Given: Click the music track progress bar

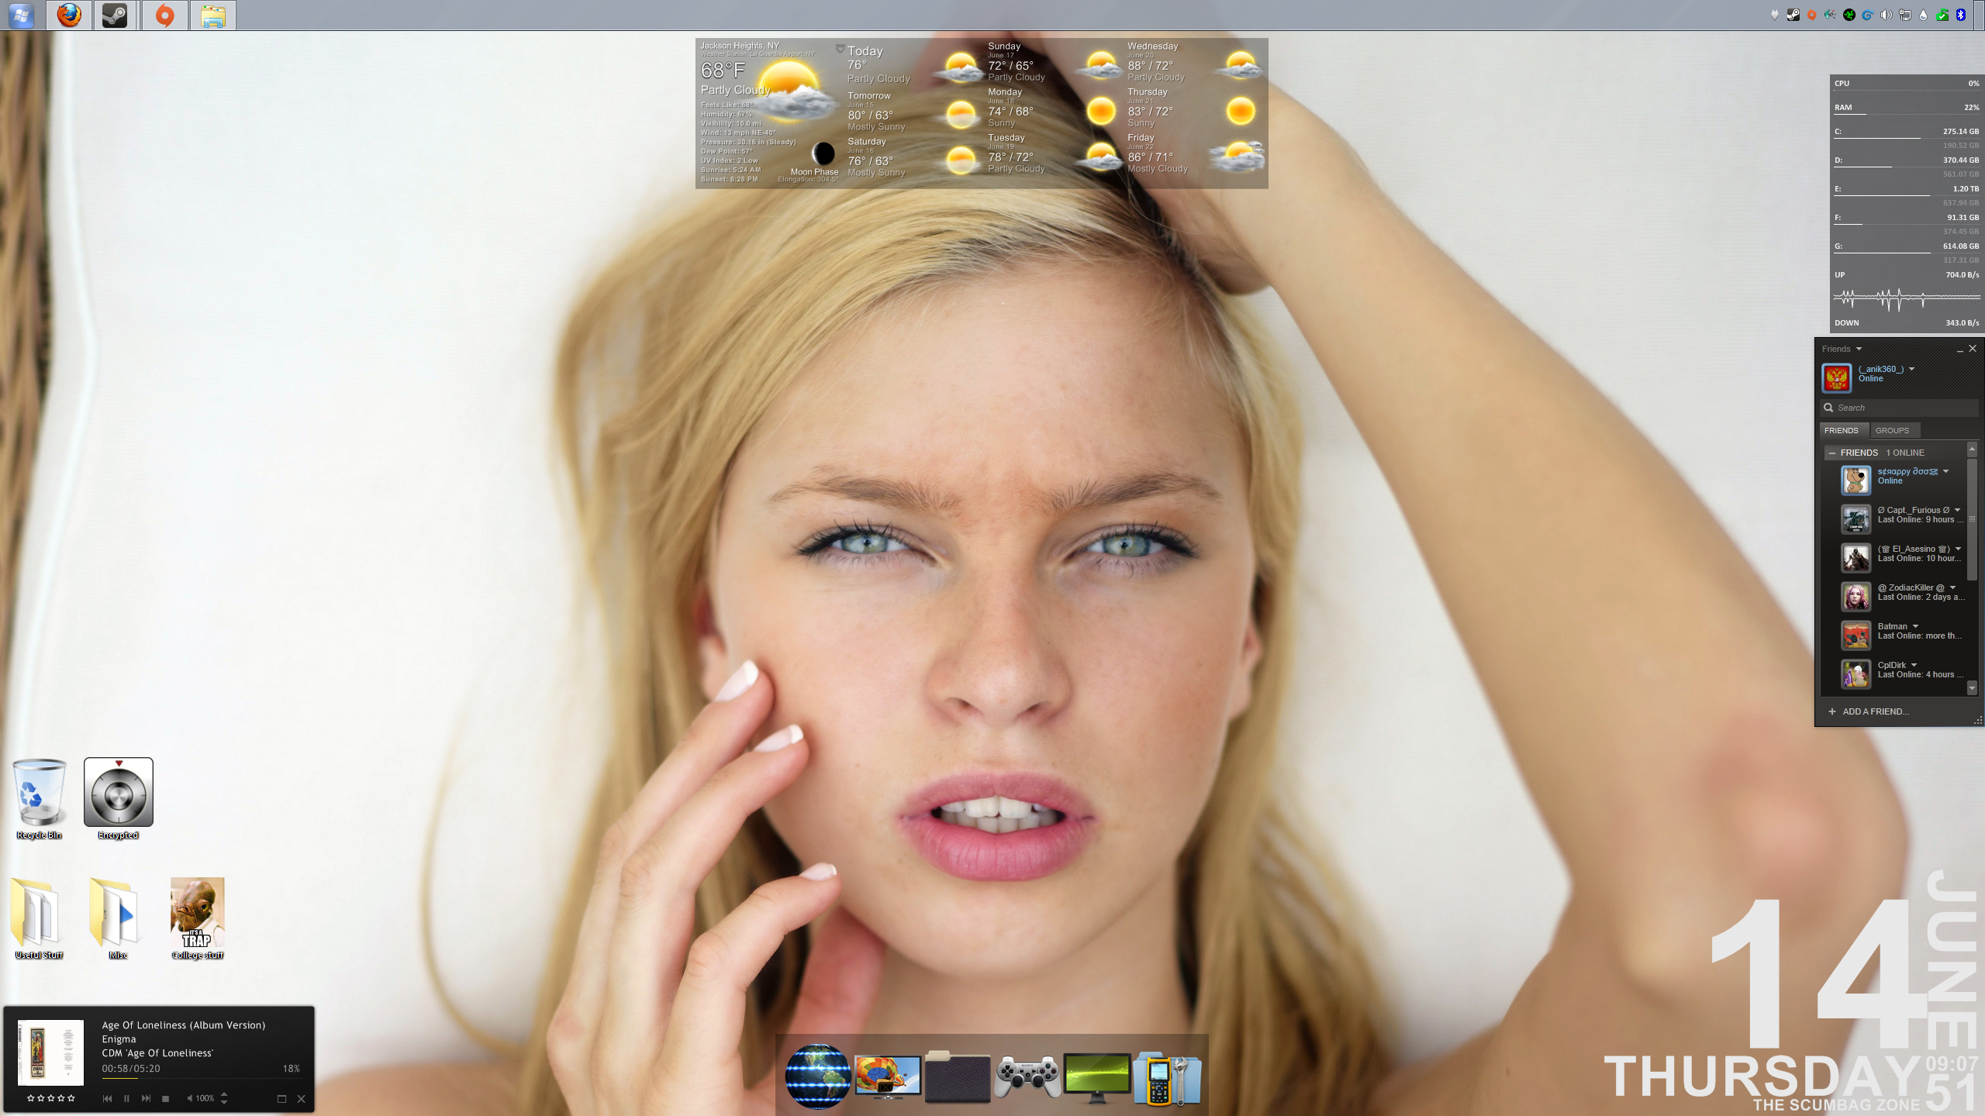Looking at the screenshot, I should (x=200, y=1079).
